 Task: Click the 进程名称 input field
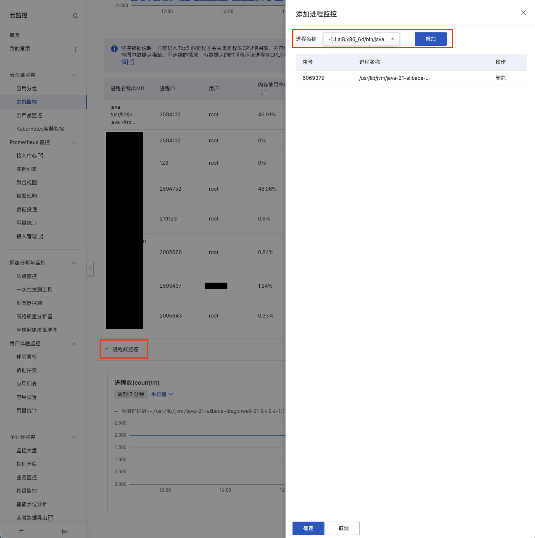tap(356, 39)
